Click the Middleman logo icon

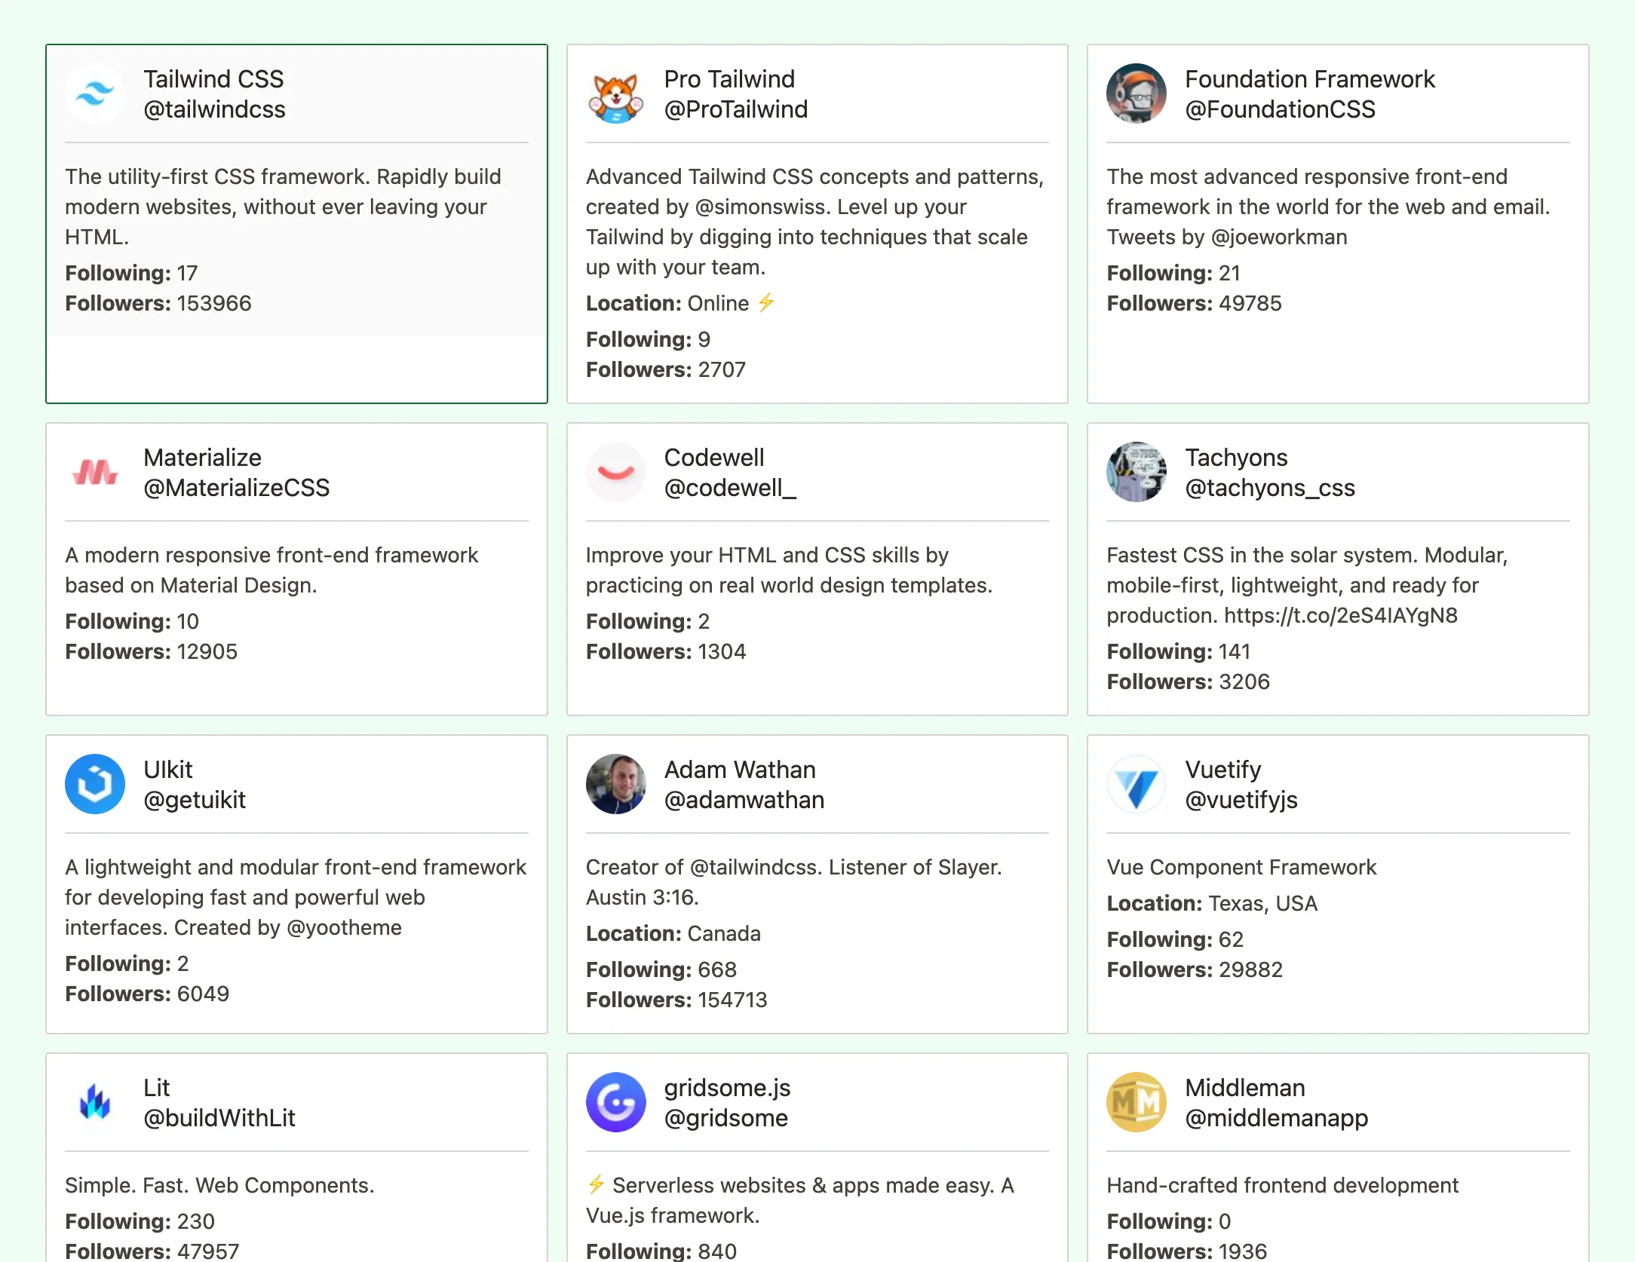tap(1136, 1101)
